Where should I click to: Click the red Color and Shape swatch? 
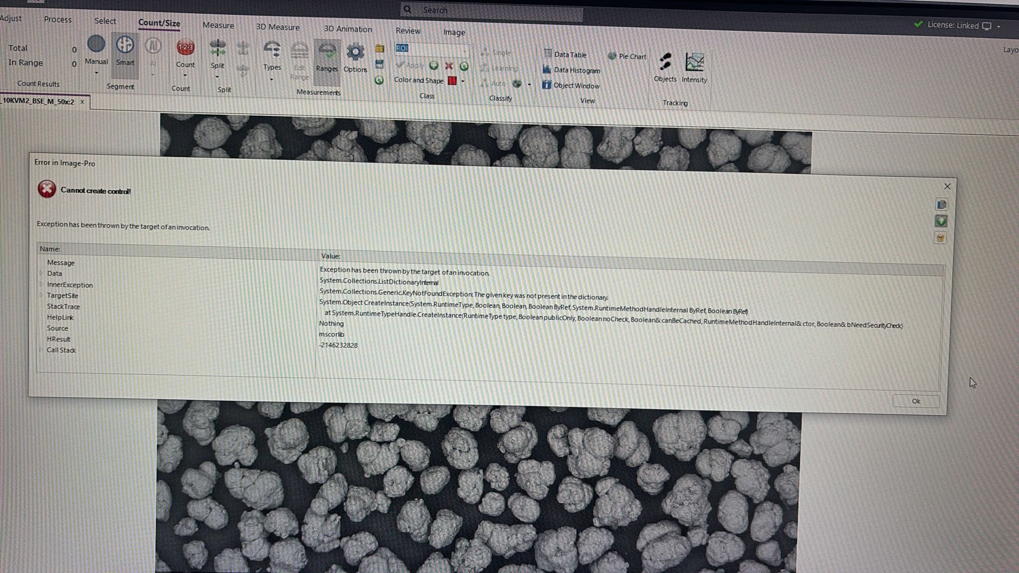[452, 81]
